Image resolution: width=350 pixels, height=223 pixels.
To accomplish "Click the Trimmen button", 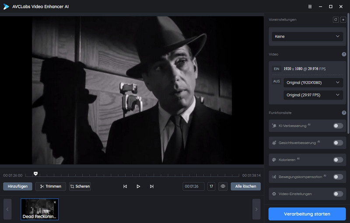I will point(51,186).
